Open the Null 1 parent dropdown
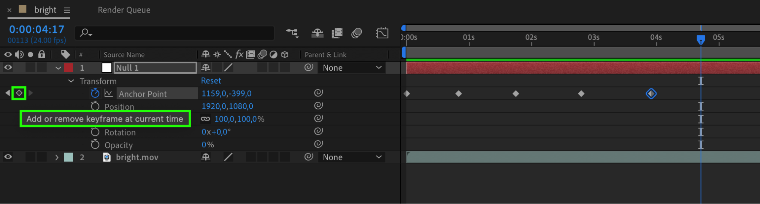 [x=352, y=68]
